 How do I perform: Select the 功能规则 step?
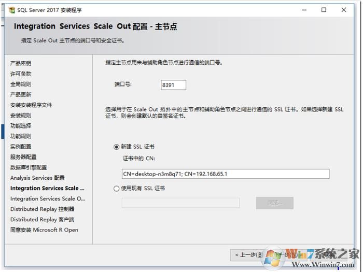[21, 136]
